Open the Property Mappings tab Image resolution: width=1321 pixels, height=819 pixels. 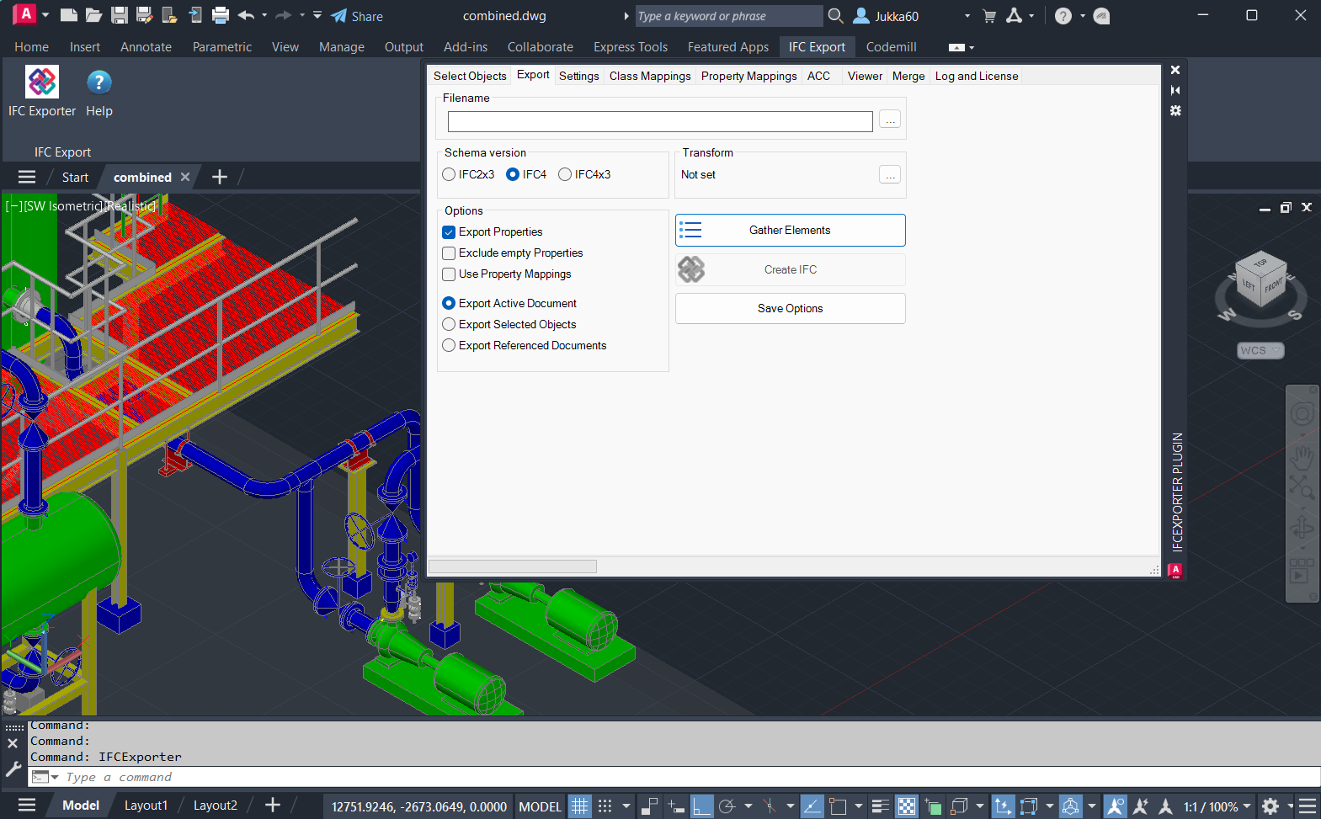click(748, 76)
